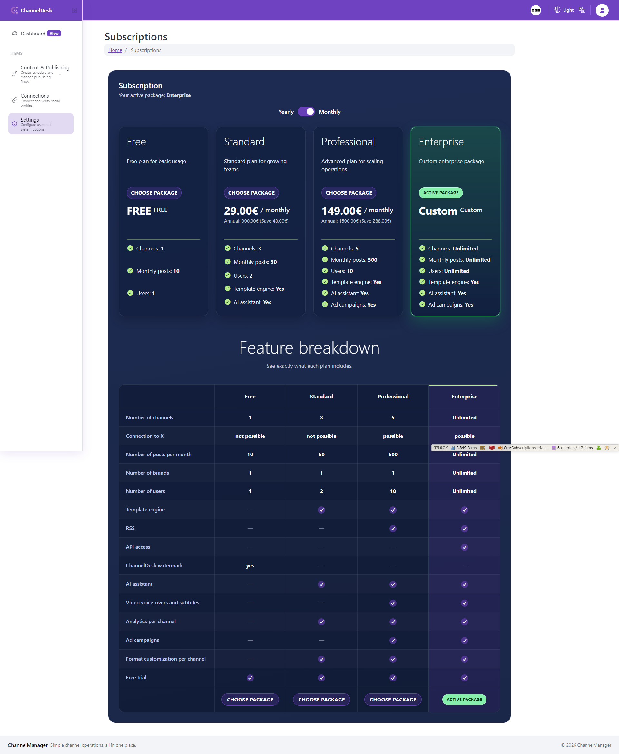Image resolution: width=619 pixels, height=754 pixels.
Task: Click the green user icon in Tracy bar
Action: [x=599, y=448]
